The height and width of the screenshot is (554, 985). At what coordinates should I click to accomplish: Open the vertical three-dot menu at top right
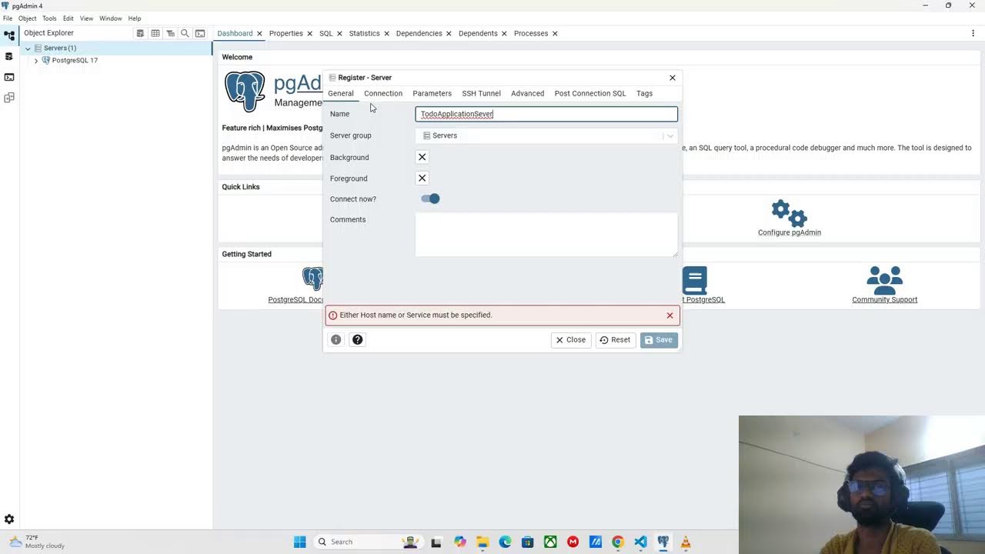click(x=973, y=33)
